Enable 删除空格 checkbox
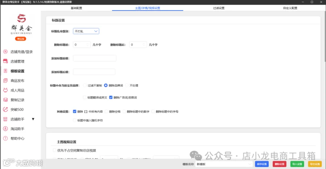 [106, 112]
